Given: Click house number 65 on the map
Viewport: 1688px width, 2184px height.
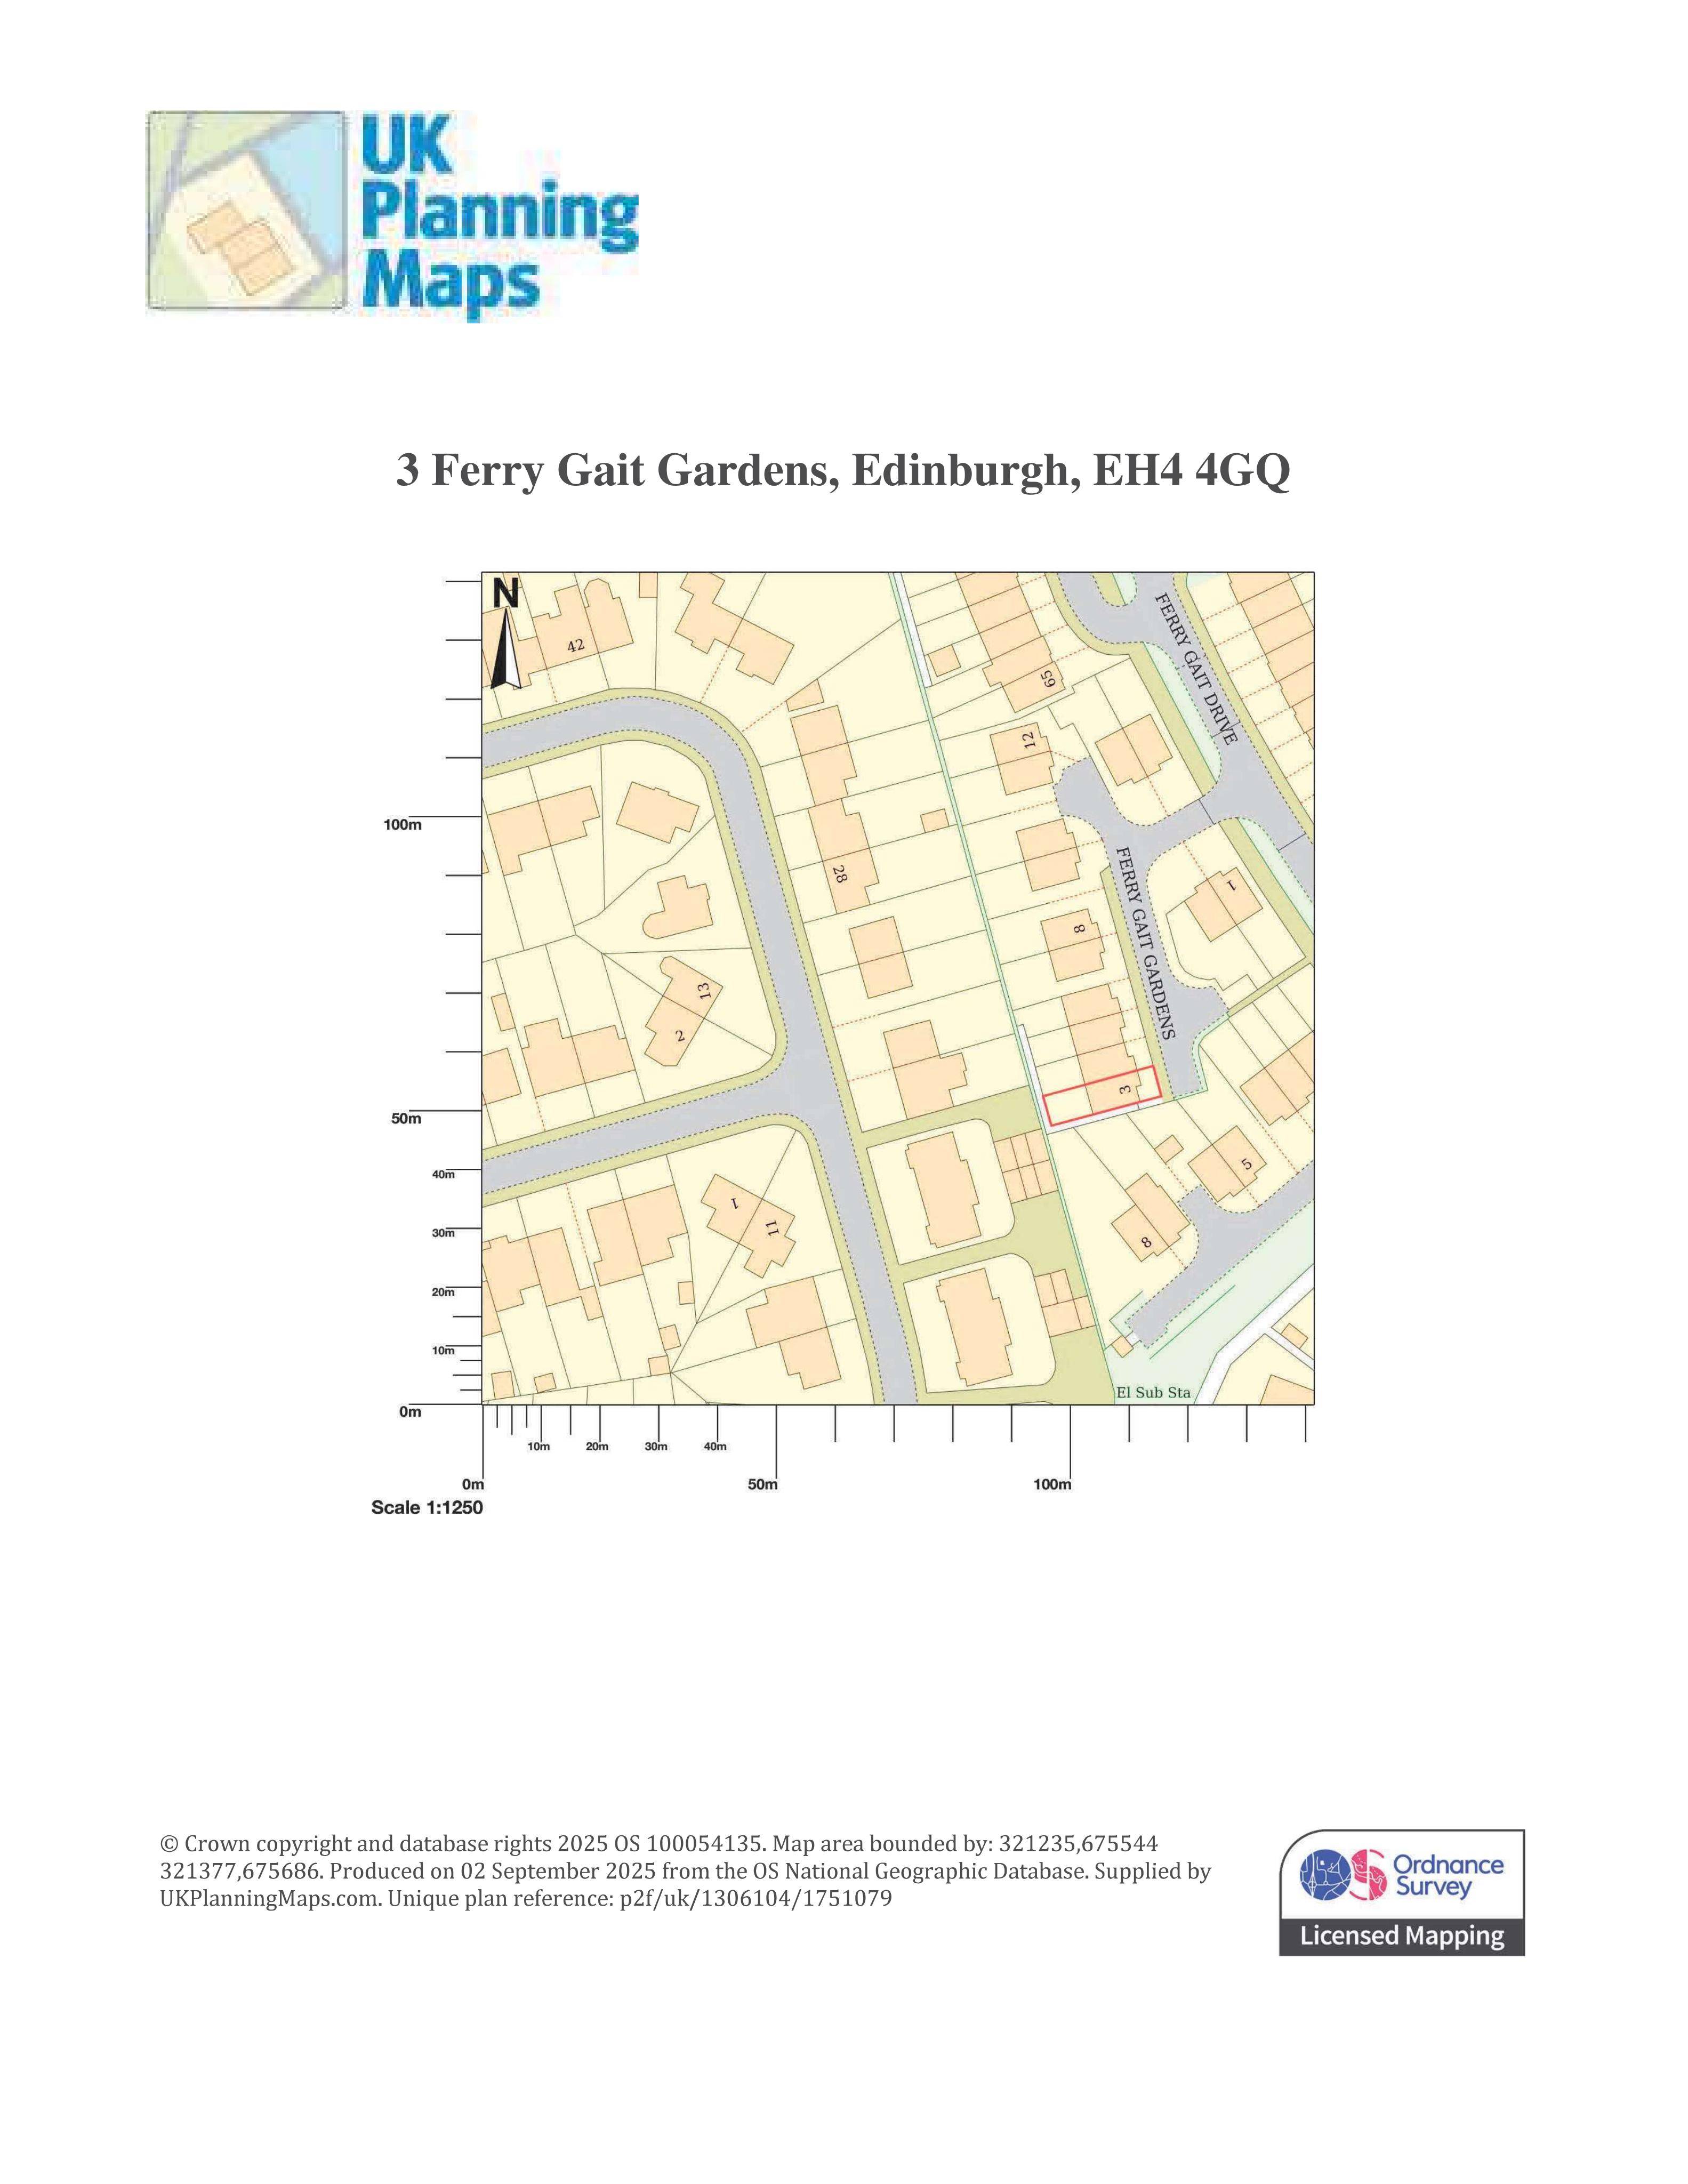Looking at the screenshot, I should 1047,679.
